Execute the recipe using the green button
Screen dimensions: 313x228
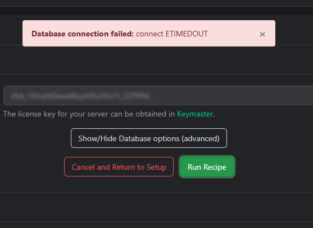click(x=207, y=167)
